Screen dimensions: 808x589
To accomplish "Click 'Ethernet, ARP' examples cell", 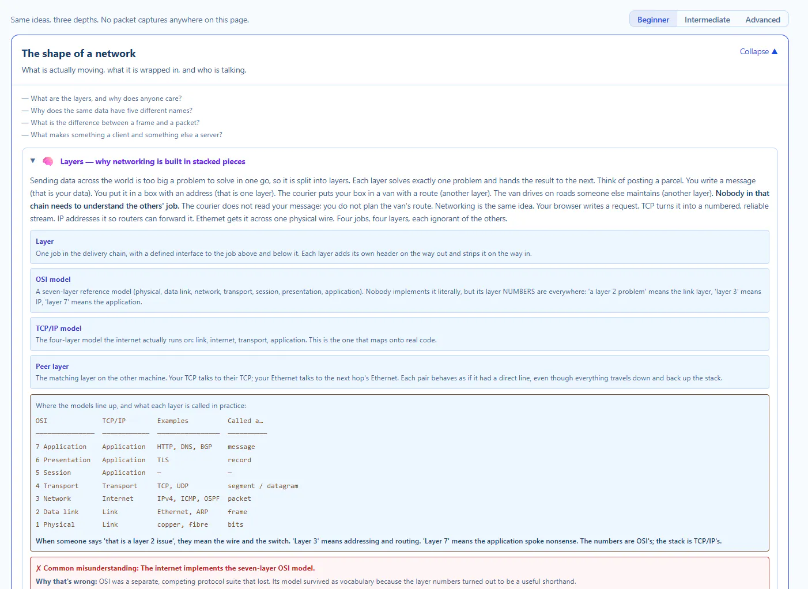I will tap(183, 512).
